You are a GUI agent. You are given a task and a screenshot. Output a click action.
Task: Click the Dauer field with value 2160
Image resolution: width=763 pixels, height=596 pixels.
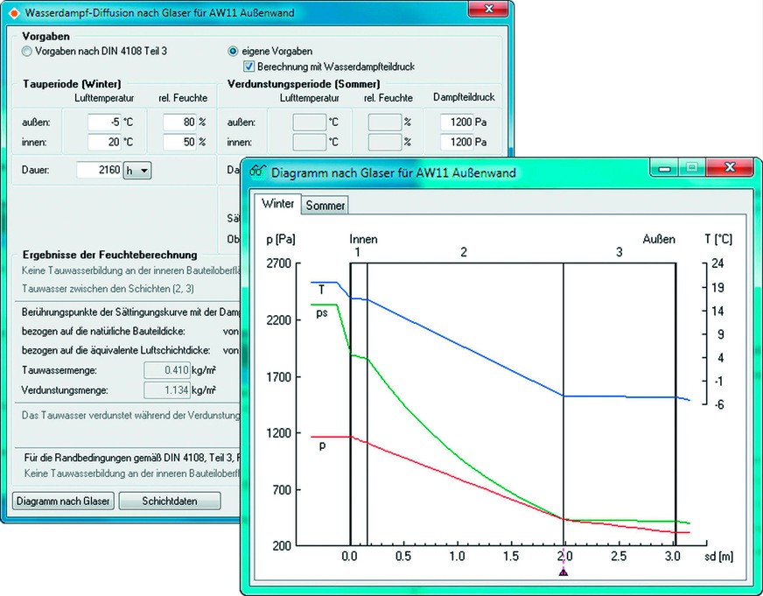click(x=98, y=172)
